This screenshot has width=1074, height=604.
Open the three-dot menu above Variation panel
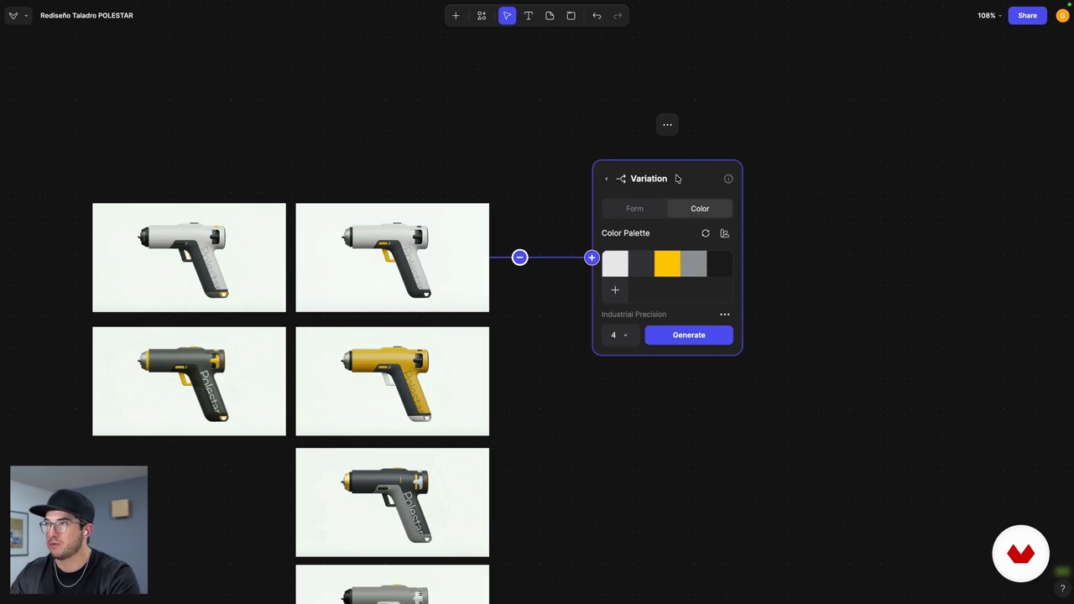click(667, 125)
